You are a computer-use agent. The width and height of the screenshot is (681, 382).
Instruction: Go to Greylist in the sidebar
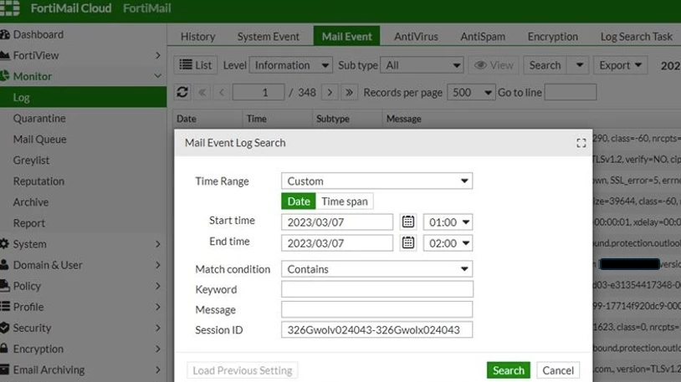pos(31,160)
